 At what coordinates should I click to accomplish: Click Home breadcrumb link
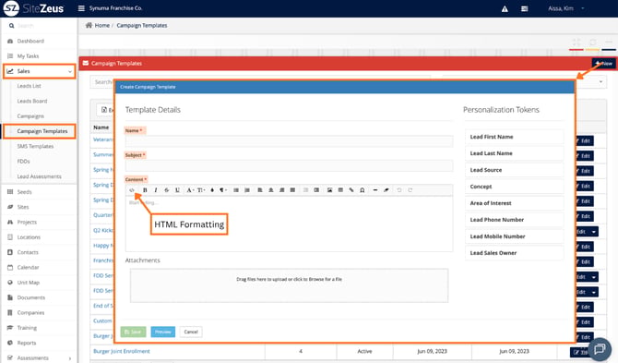click(x=102, y=25)
